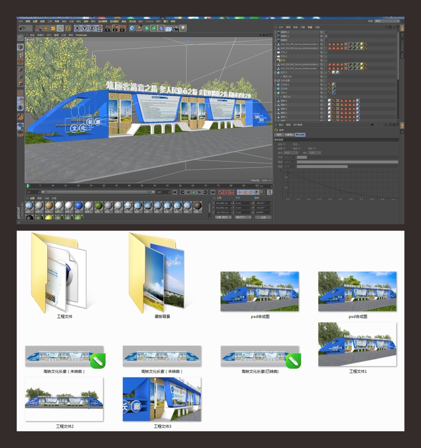The width and height of the screenshot is (421, 448).
Task: Select the 高铁文化长廊(已转曲) file
Action: 260,359
